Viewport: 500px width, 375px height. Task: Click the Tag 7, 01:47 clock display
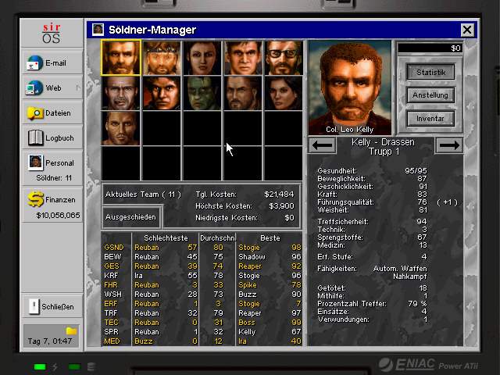(x=49, y=341)
